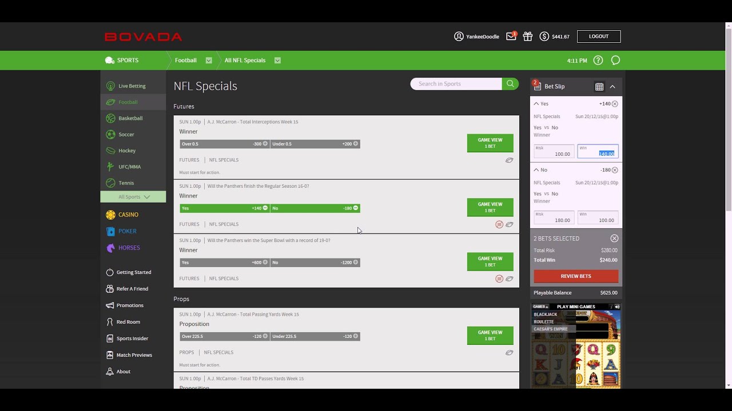The image size is (732, 411).
Task: Click the Hockey stick sidebar icon
Action: pyautogui.click(x=110, y=151)
